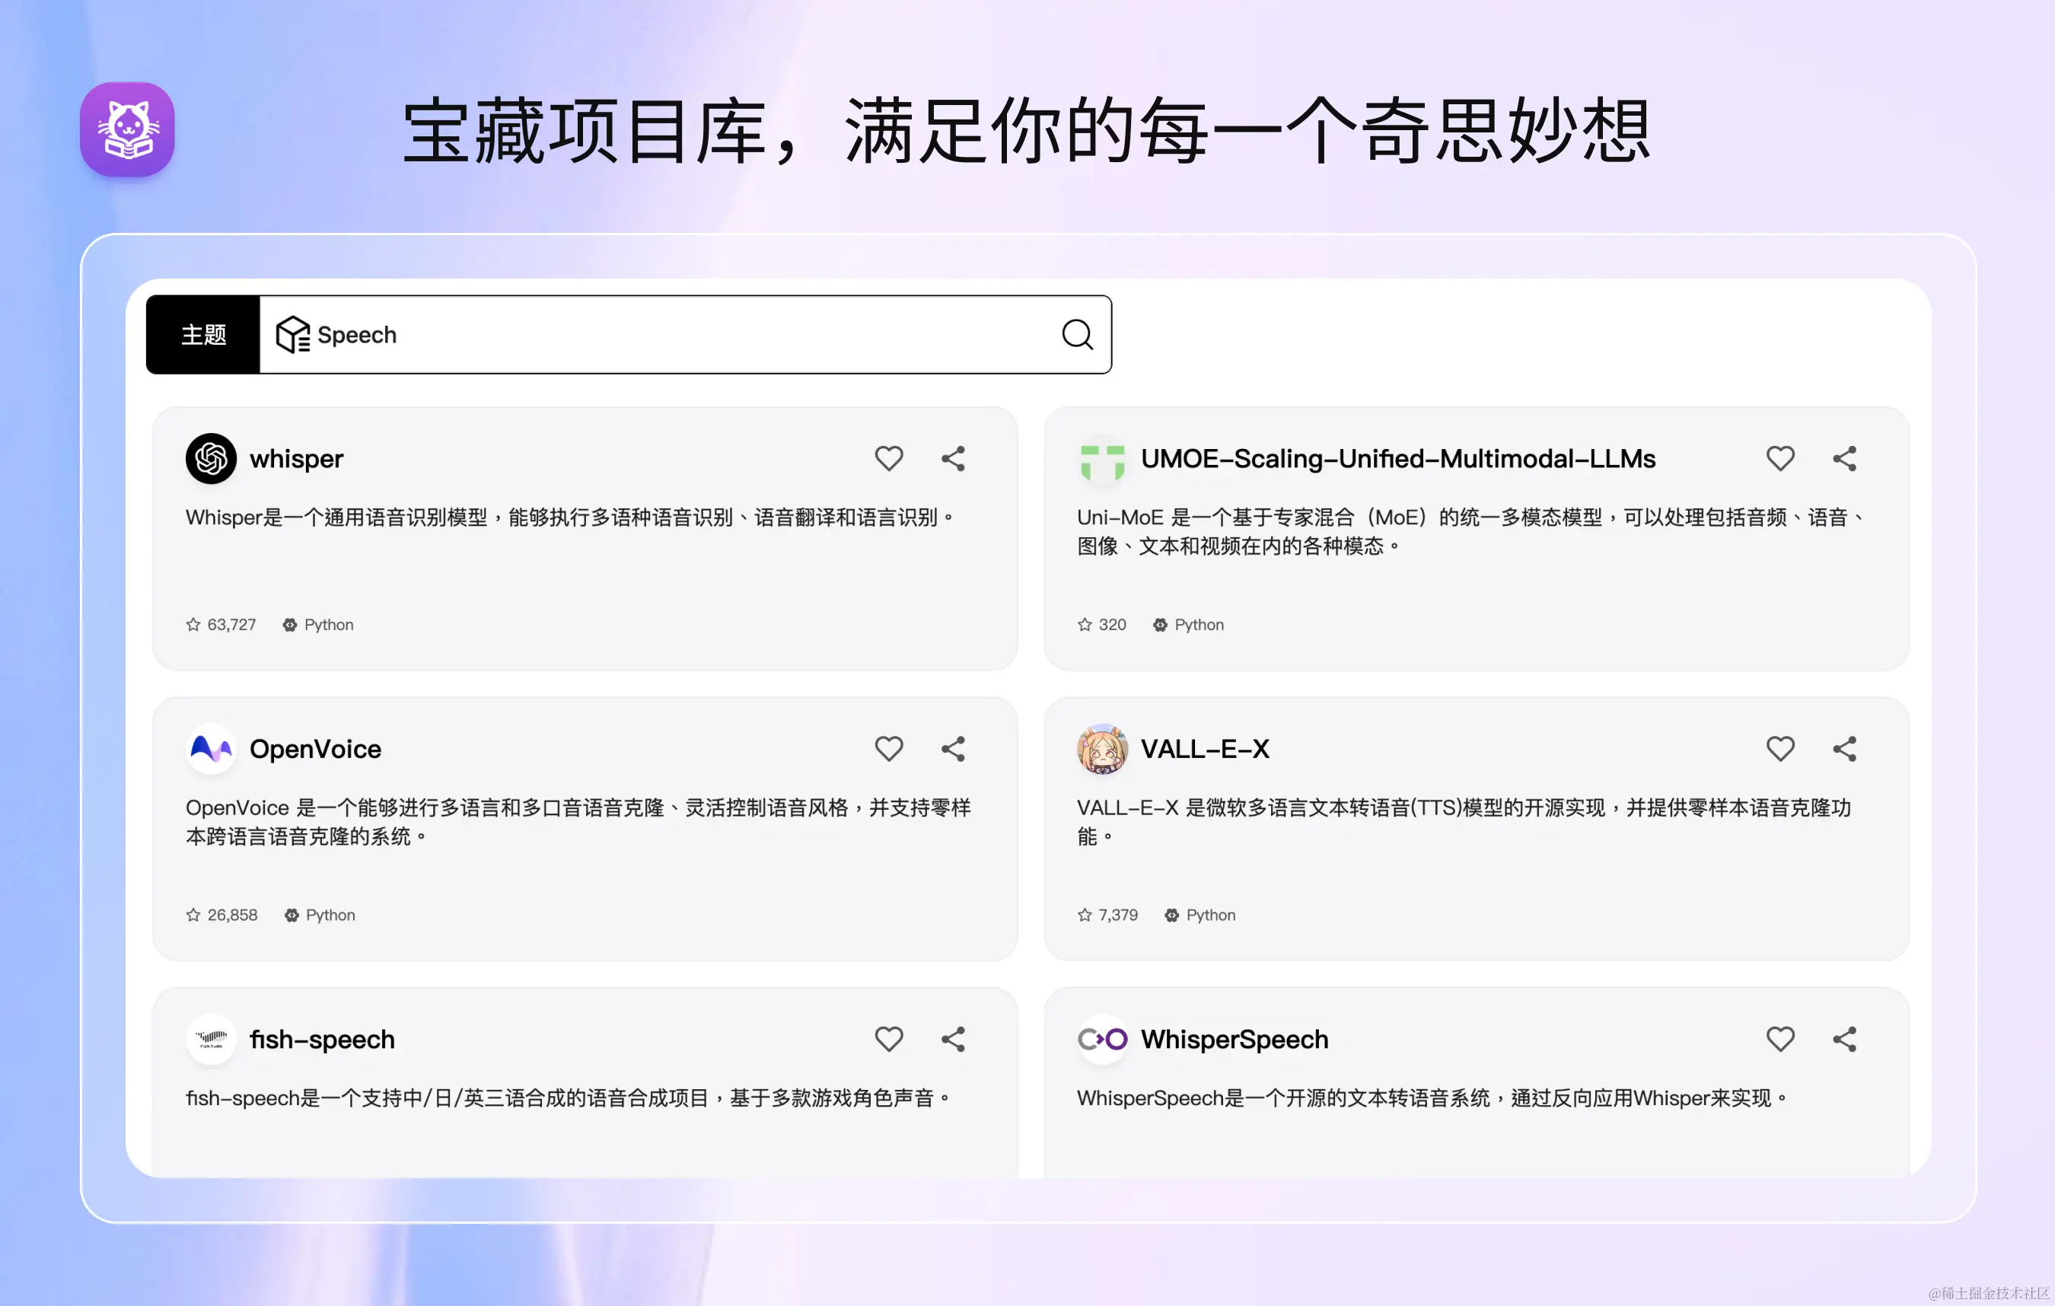The image size is (2055, 1306).
Task: Click the WhisperSpeech description text
Action: point(1432,1097)
